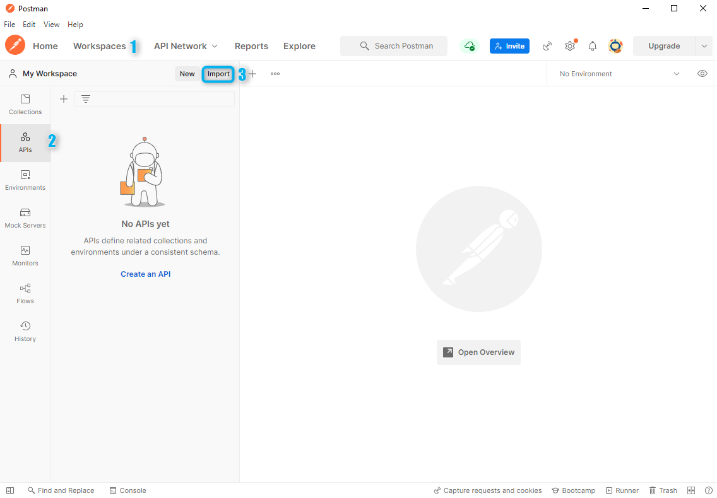This screenshot has width=717, height=498.
Task: Expand the API Network dropdown
Action: [186, 46]
